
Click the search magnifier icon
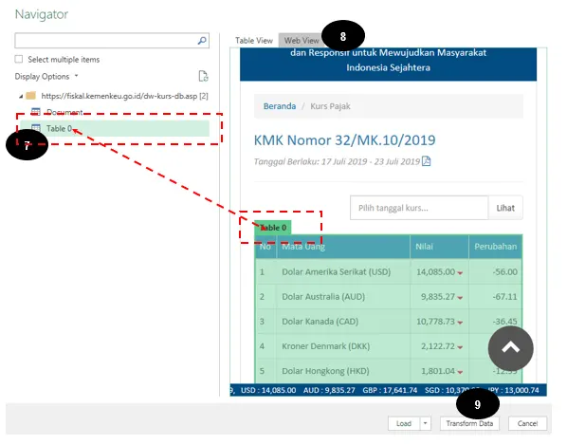202,41
